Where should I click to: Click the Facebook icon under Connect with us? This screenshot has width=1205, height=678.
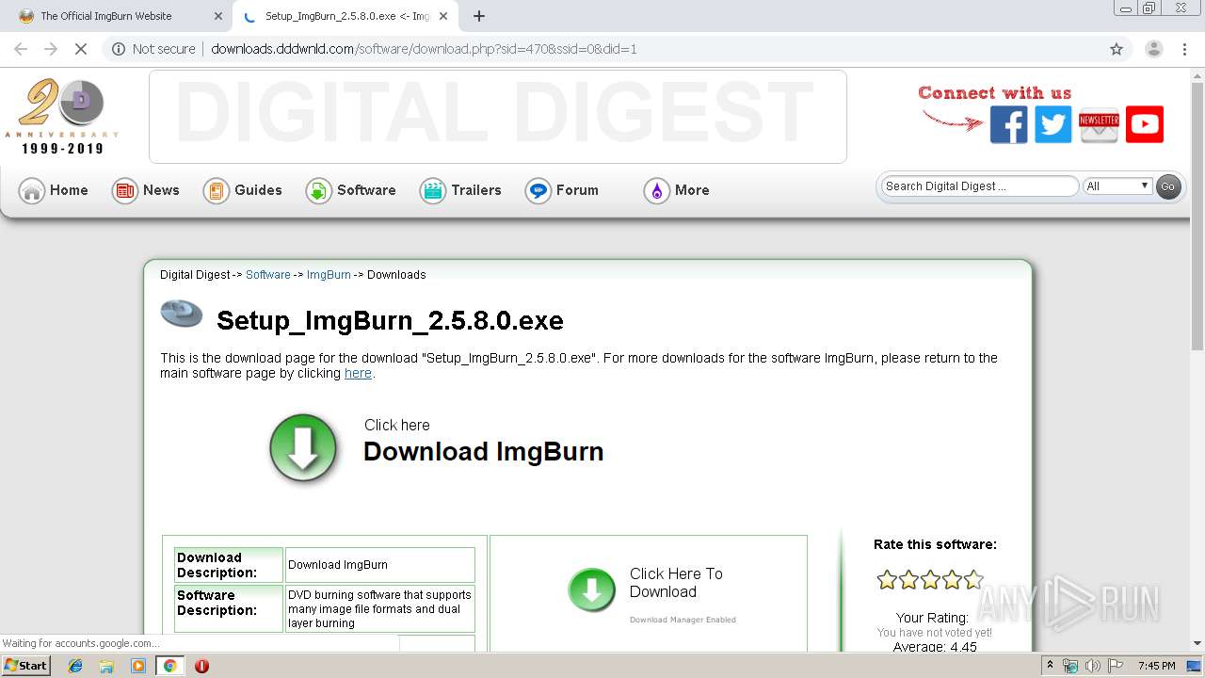(x=1008, y=124)
